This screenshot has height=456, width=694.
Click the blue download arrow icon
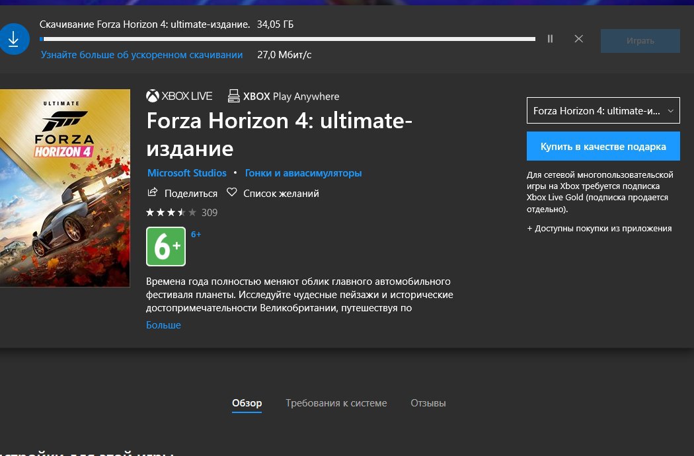click(14, 39)
